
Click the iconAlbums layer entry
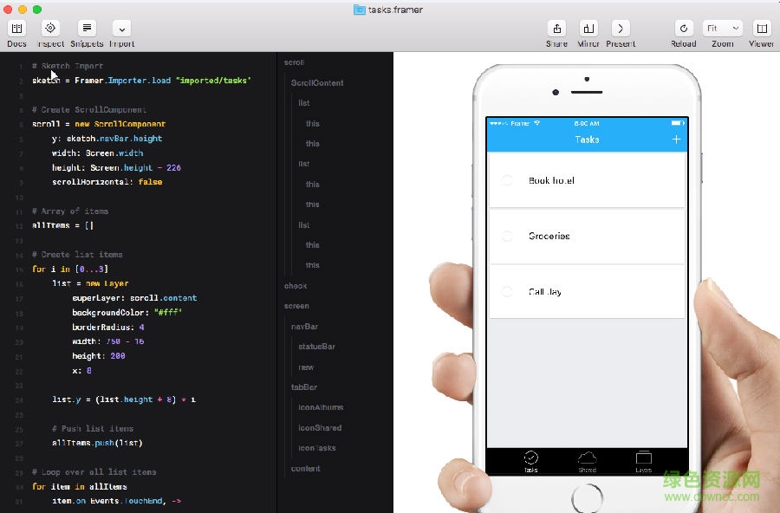[x=321, y=407]
